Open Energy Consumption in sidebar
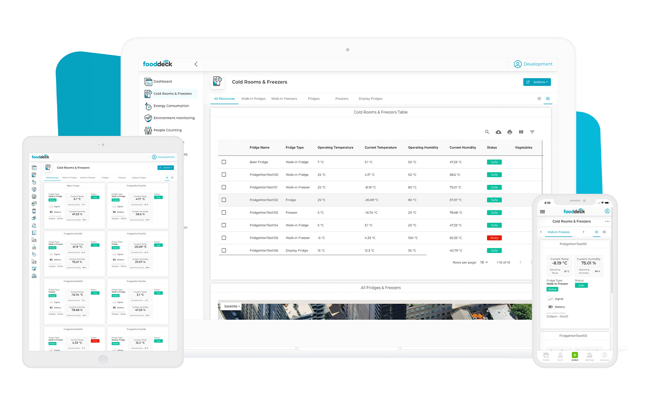 coord(171,106)
